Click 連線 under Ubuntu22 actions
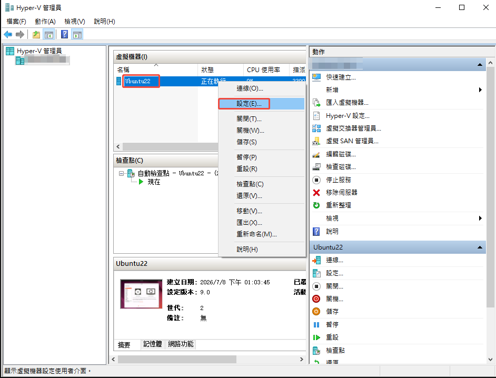This screenshot has width=496, height=378. coord(334,260)
